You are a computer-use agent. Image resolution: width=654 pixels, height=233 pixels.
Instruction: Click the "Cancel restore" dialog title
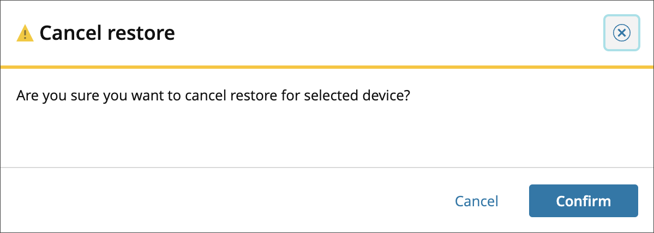107,33
